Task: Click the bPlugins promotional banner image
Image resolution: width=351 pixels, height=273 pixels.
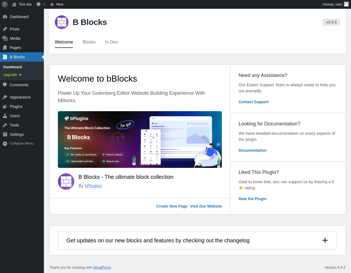Action: (x=140, y=139)
